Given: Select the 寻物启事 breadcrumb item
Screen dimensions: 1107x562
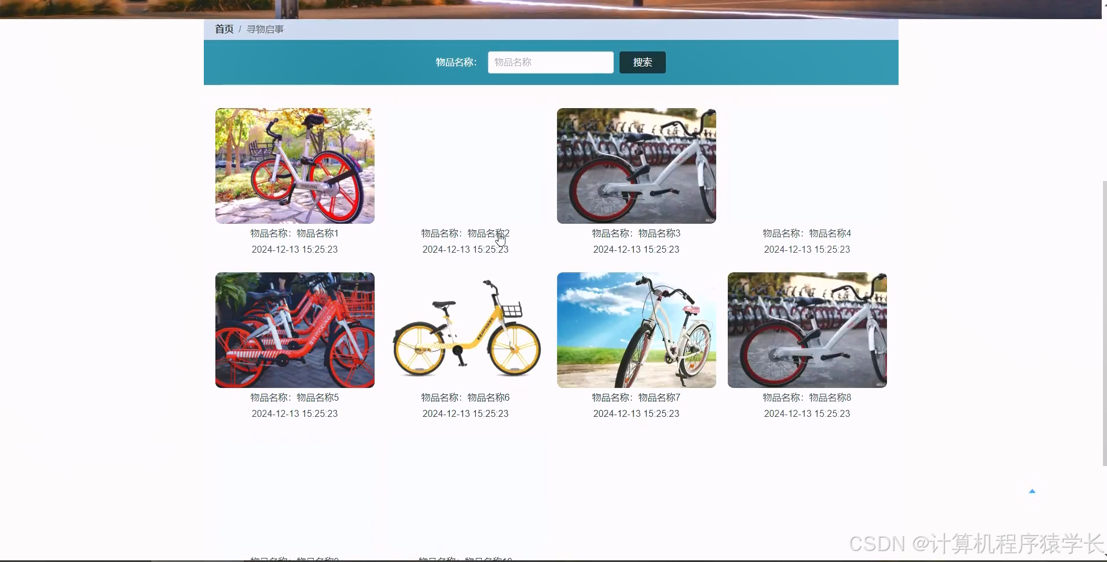Looking at the screenshot, I should [265, 28].
